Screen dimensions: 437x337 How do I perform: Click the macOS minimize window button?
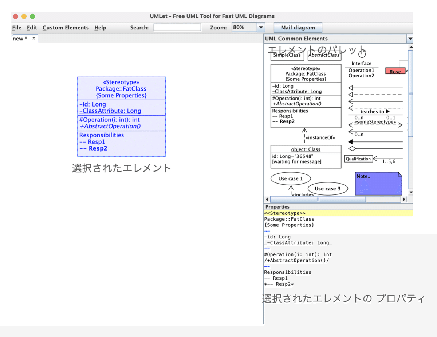tap(24, 16)
